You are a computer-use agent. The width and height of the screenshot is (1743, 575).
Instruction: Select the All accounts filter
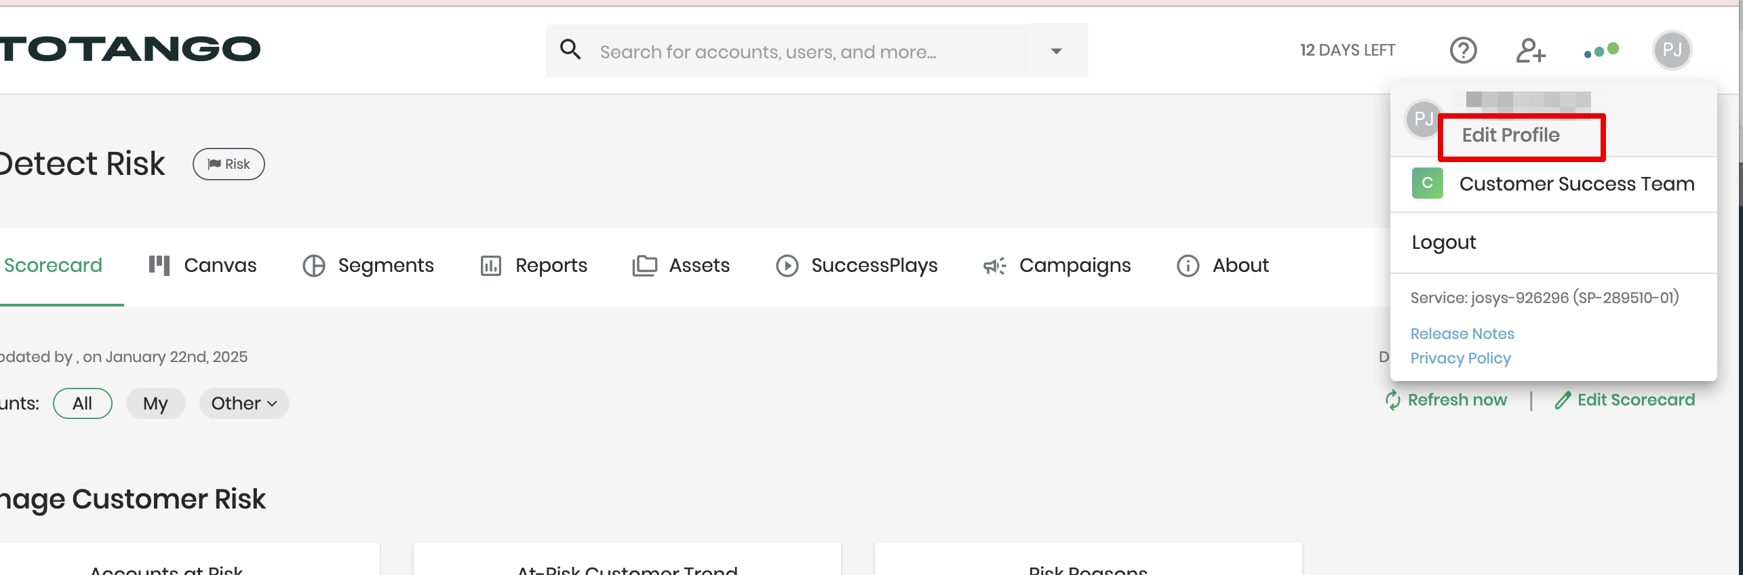(82, 403)
